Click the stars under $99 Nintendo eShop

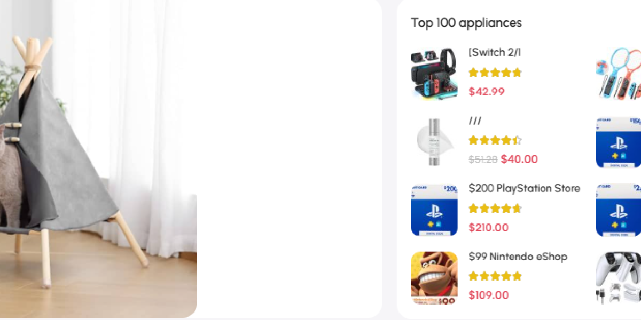(495, 276)
